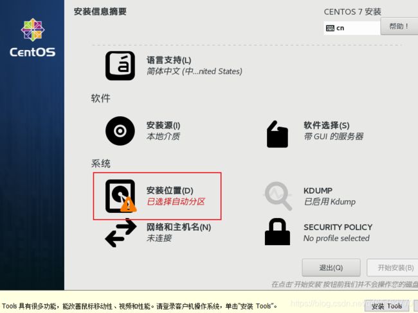Image resolution: width=418 pixels, height=313 pixels.
Task: Open 安装源(I) settings text
Action: (x=163, y=125)
